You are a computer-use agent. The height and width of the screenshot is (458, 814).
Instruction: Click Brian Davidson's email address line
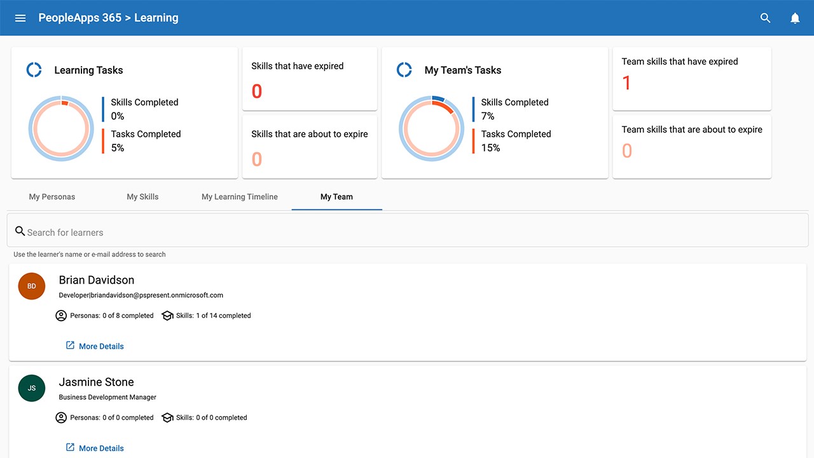click(141, 295)
